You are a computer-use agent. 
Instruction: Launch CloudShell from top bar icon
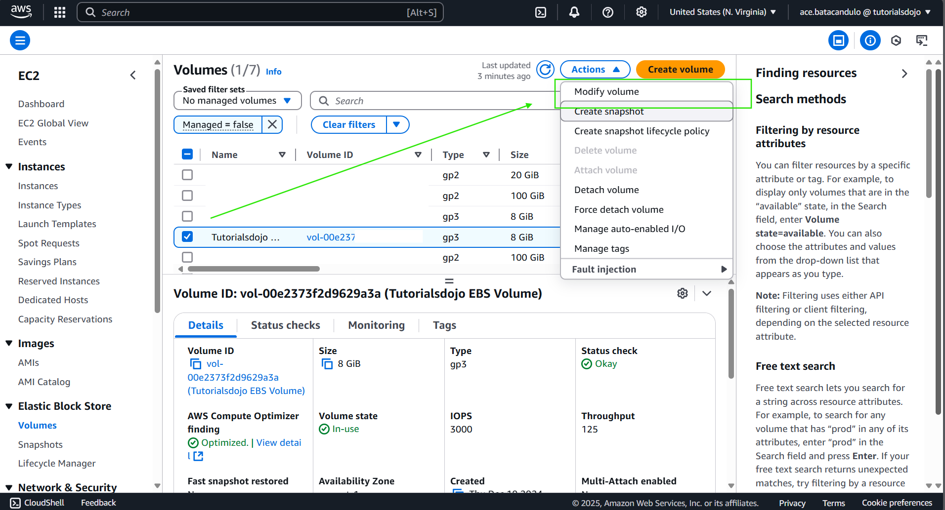pos(541,12)
